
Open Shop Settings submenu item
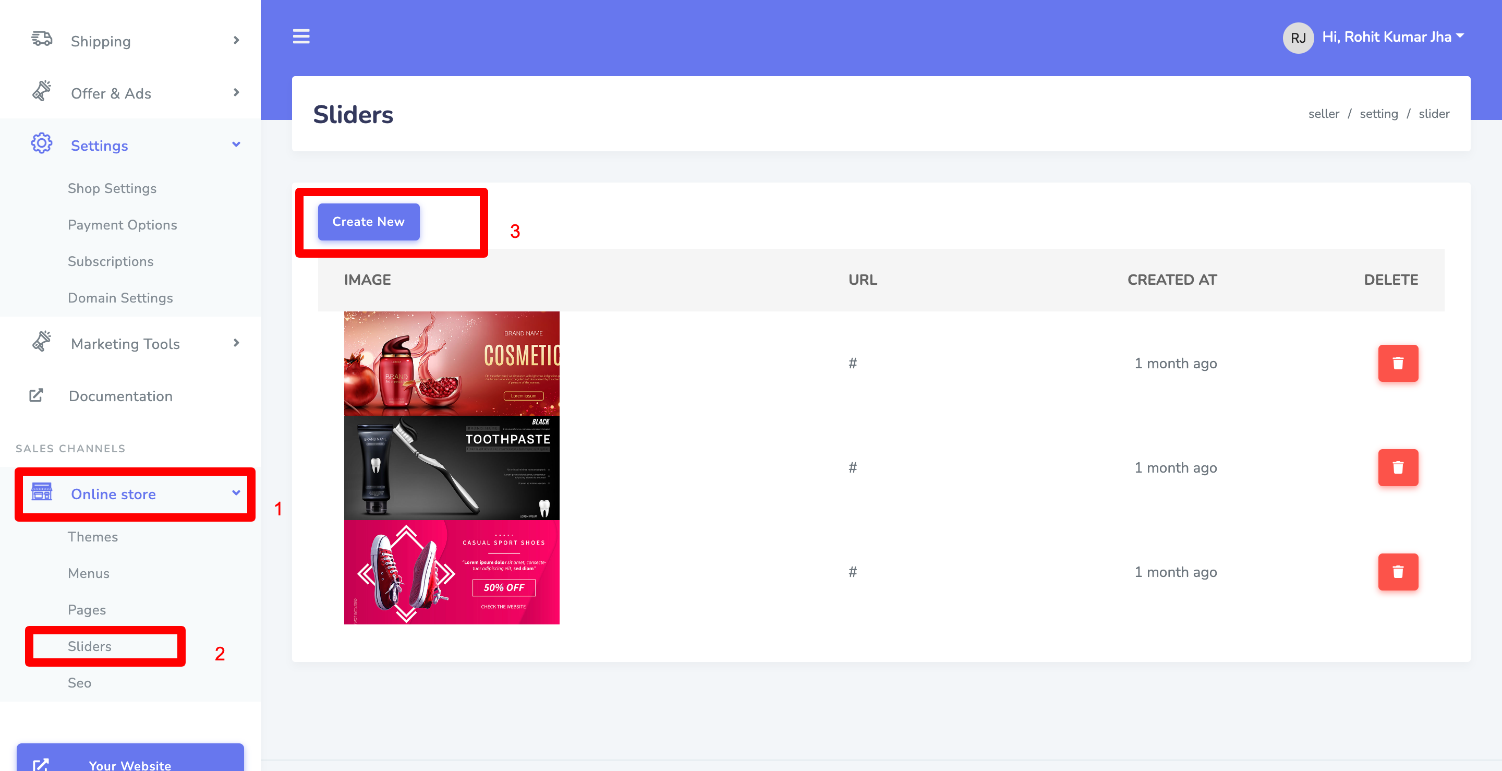112,188
